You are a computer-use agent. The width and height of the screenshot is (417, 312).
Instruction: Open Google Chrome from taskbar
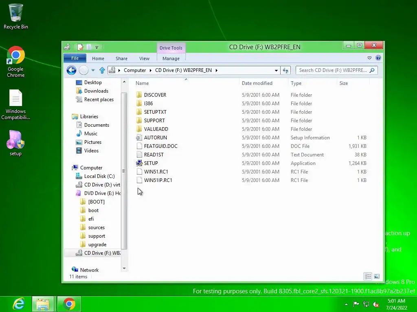pyautogui.click(x=69, y=304)
